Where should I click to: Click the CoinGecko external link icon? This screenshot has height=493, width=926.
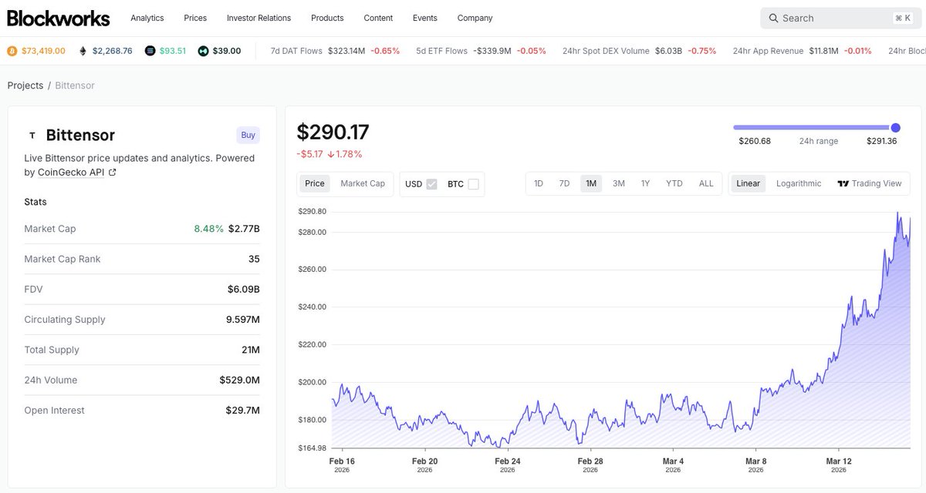113,173
